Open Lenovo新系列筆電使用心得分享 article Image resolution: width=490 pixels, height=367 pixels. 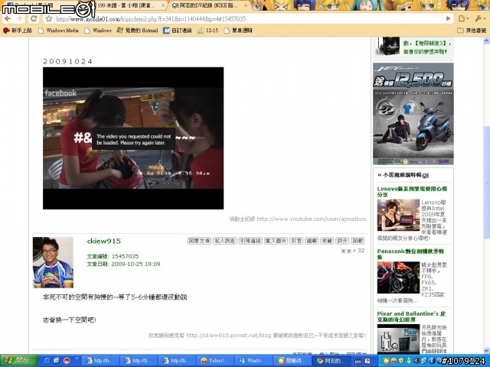(412, 192)
